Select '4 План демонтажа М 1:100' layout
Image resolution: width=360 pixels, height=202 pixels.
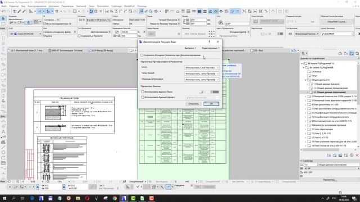pyautogui.click(x=326, y=105)
